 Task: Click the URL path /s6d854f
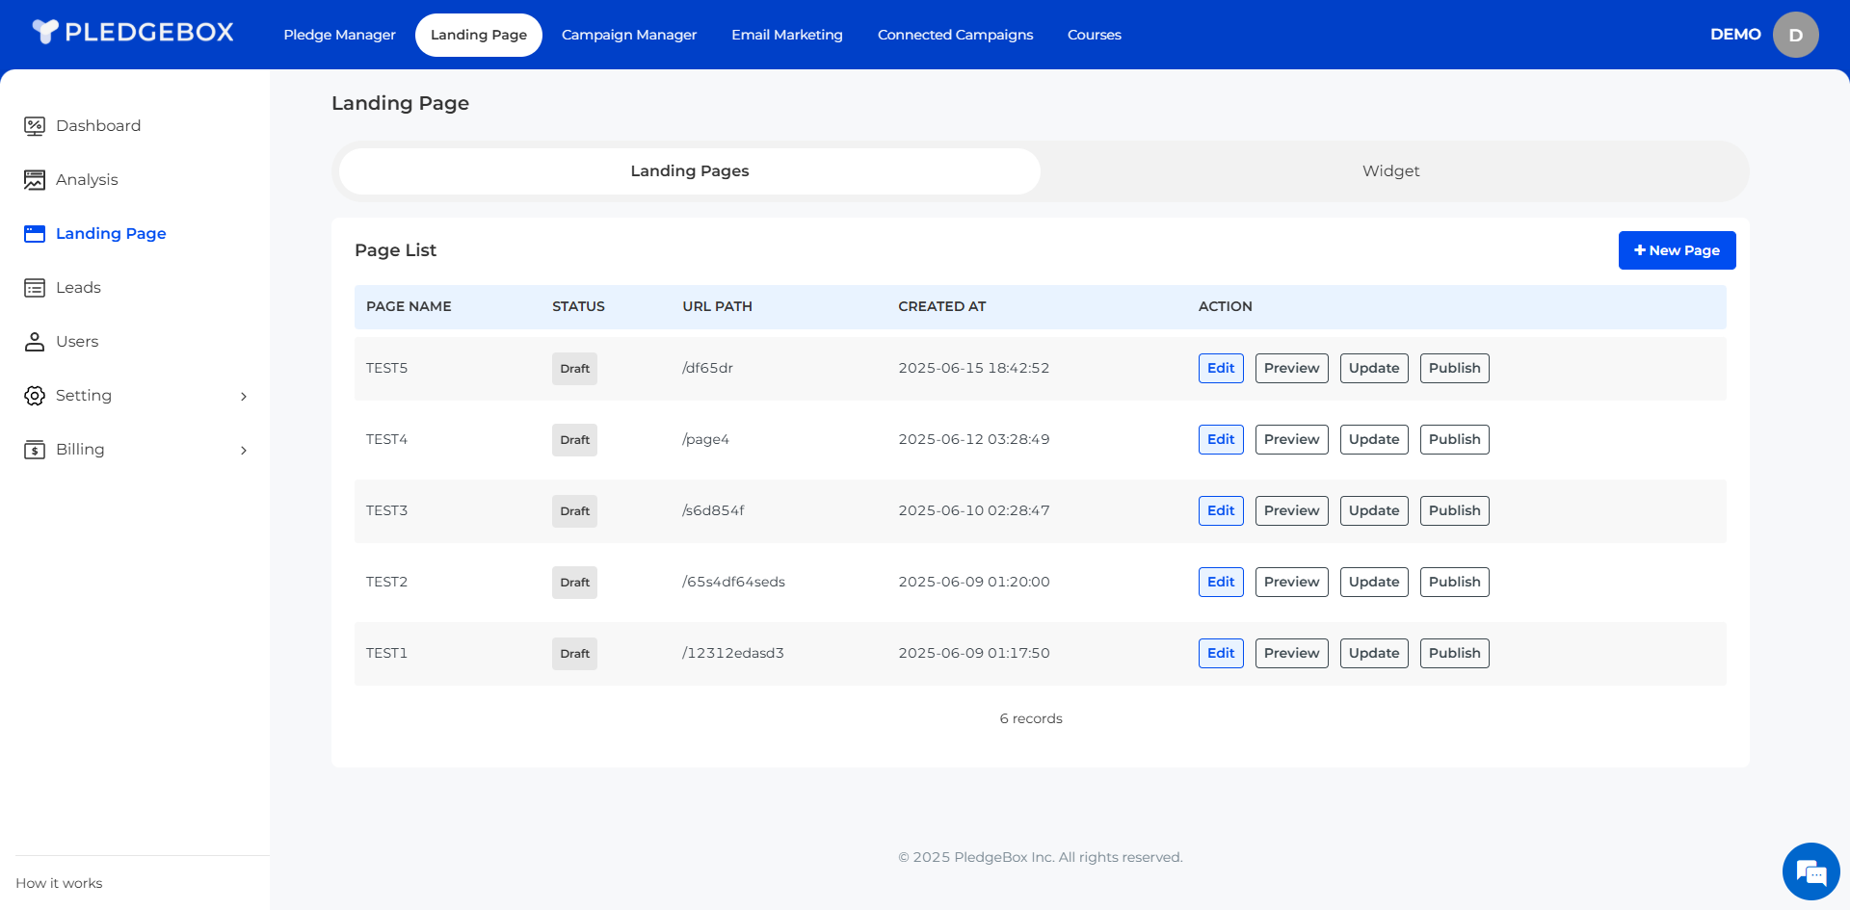713,510
